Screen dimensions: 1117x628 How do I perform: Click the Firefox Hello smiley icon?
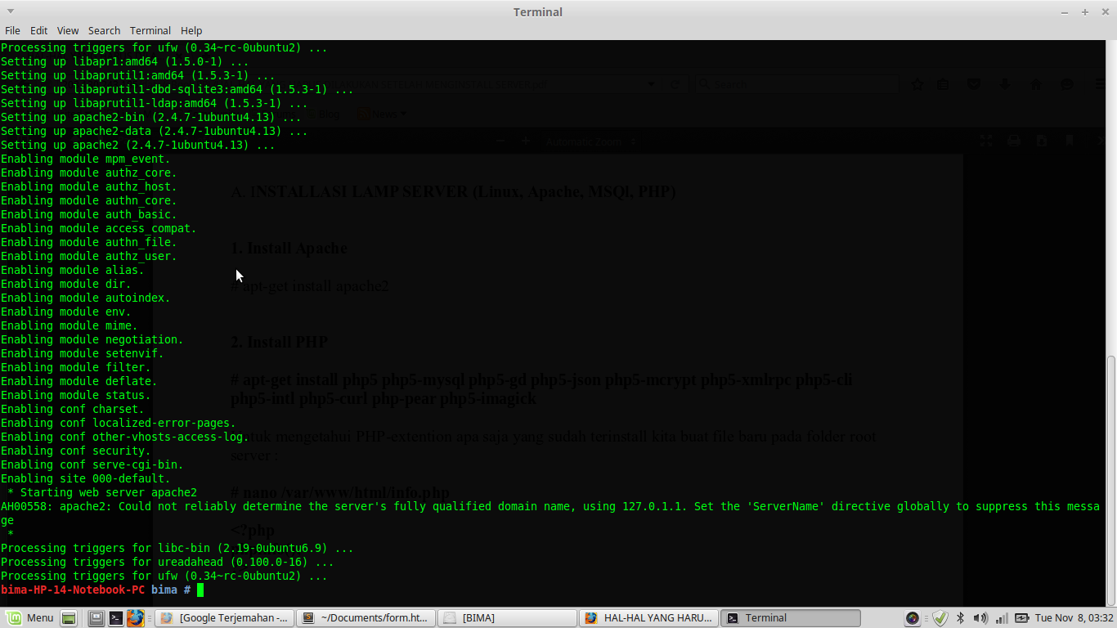[x=1067, y=84]
